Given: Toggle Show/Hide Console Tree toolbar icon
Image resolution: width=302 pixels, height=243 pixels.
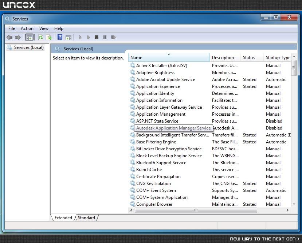Looking at the screenshot, I should [29, 37].
